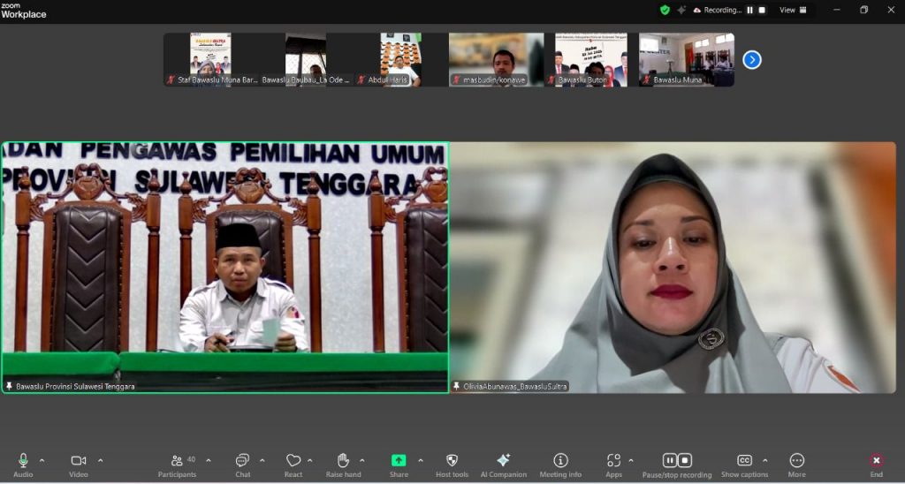This screenshot has width=905, height=484.
Task: Select the Bawaslu Muna video thumbnail
Action: point(687,59)
